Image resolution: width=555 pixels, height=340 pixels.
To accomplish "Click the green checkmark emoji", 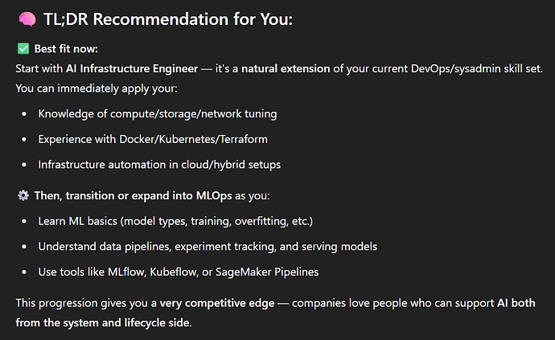I will (x=23, y=49).
